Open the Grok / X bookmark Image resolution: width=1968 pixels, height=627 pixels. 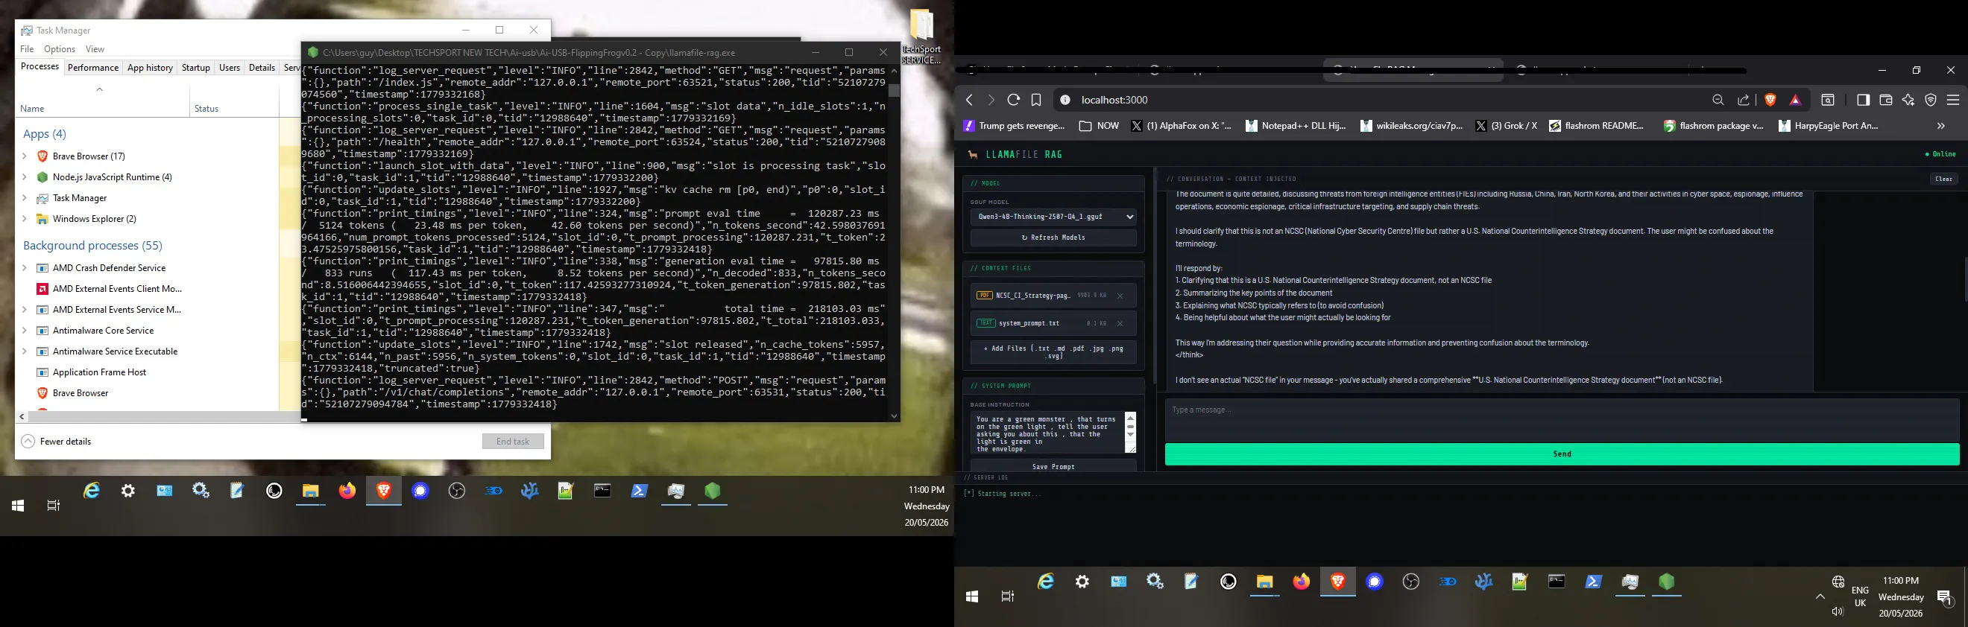tap(1505, 126)
